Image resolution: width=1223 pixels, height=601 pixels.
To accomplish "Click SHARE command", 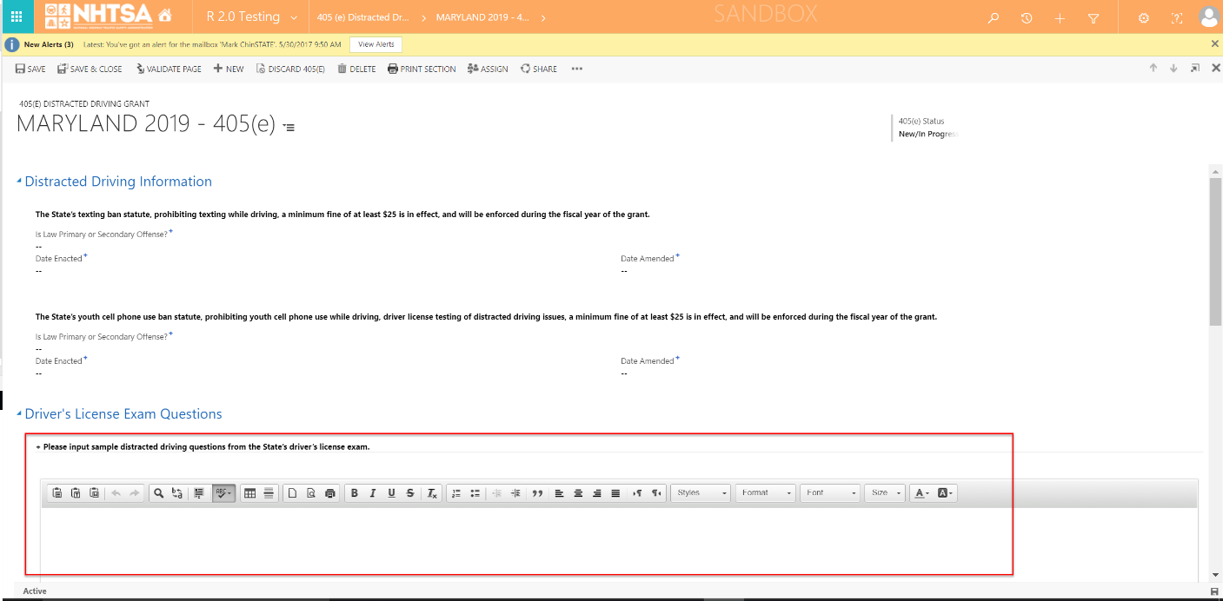I will [539, 69].
